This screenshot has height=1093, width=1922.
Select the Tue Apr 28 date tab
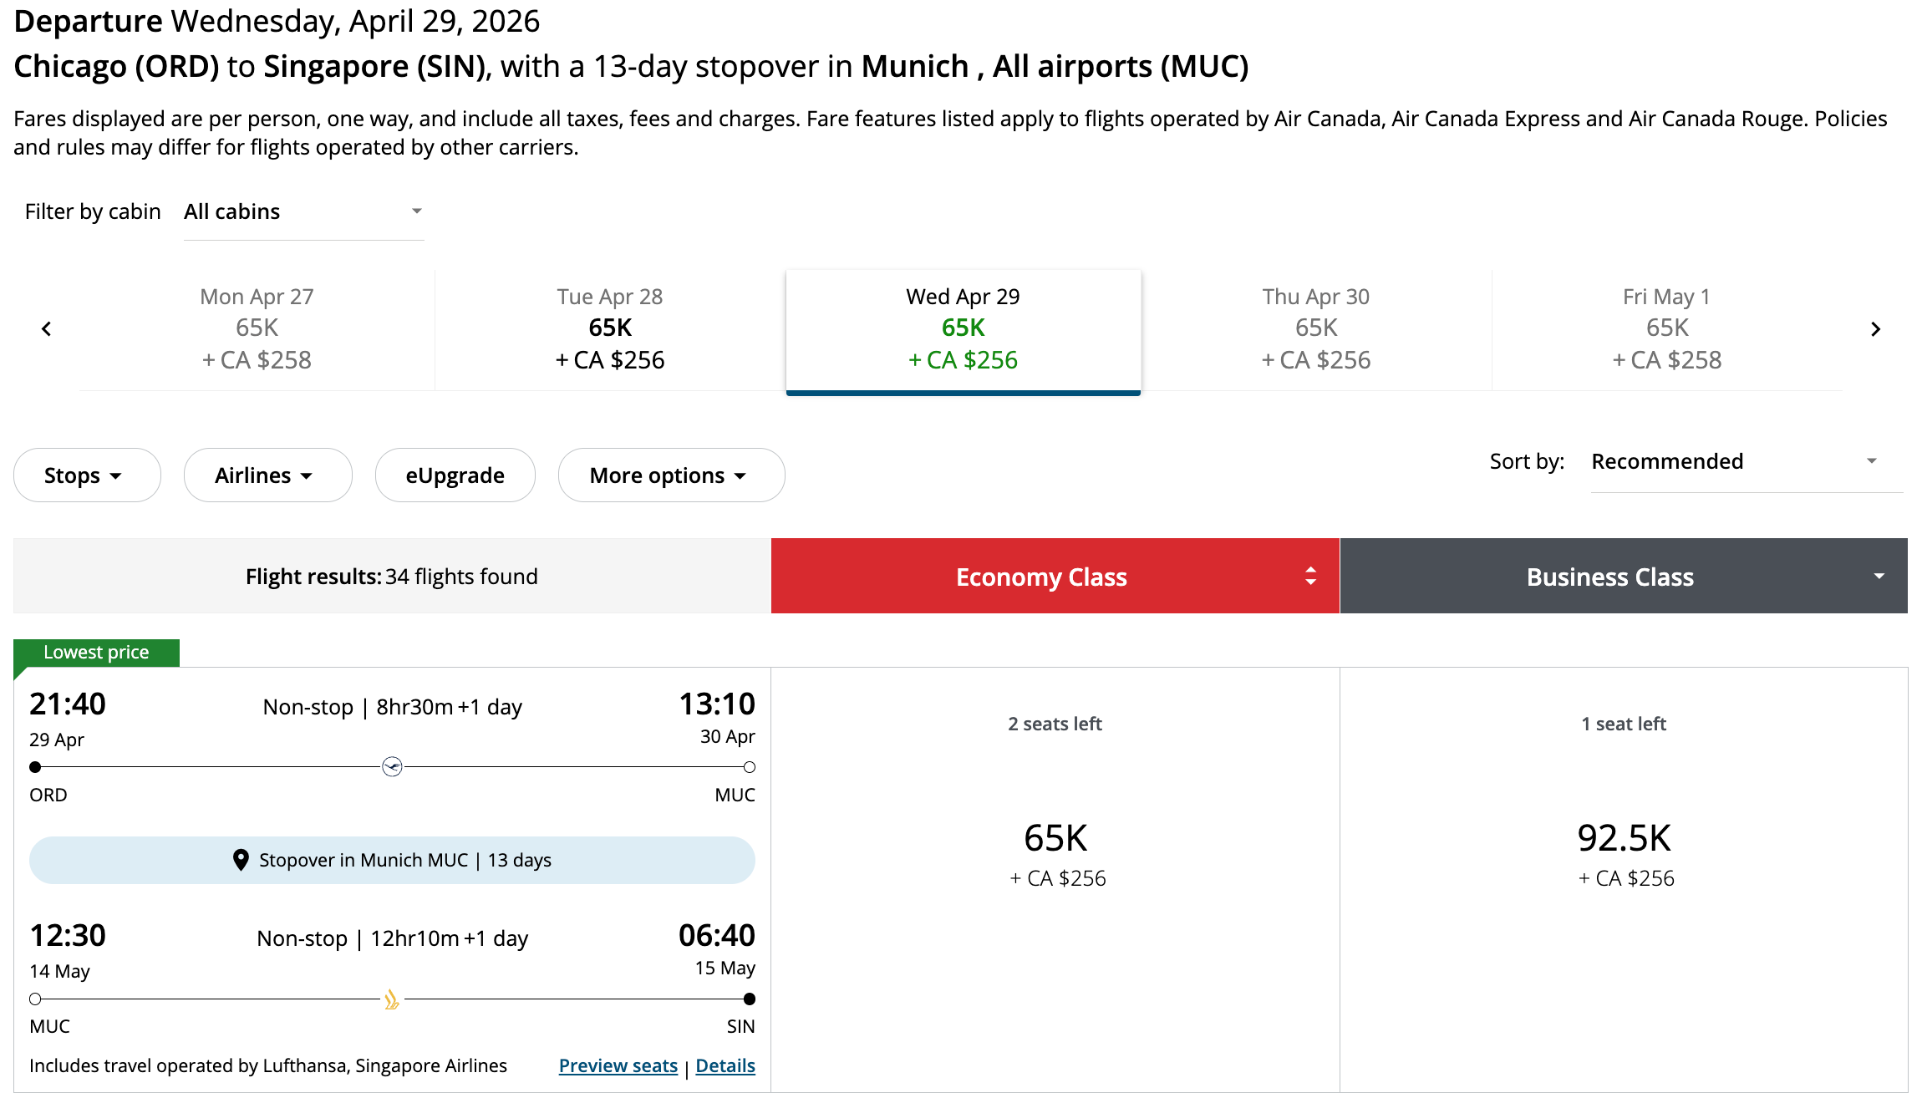click(x=610, y=328)
